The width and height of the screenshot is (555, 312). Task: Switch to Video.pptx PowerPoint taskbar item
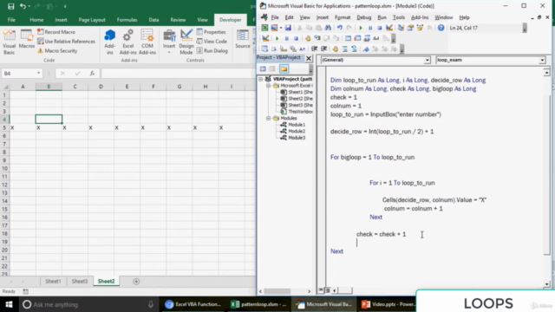point(388,304)
